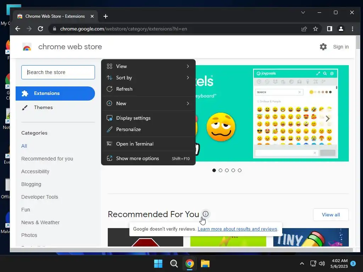Select the first carousel dot
The width and height of the screenshot is (363, 272).
(x=214, y=170)
